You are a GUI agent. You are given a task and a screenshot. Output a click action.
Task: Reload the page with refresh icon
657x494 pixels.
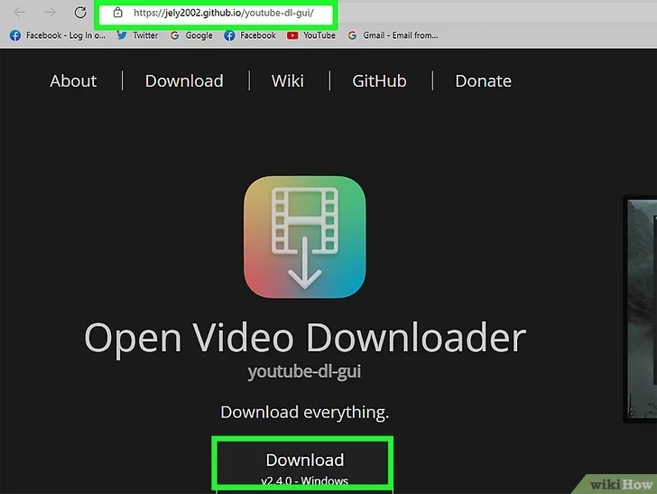pos(80,12)
